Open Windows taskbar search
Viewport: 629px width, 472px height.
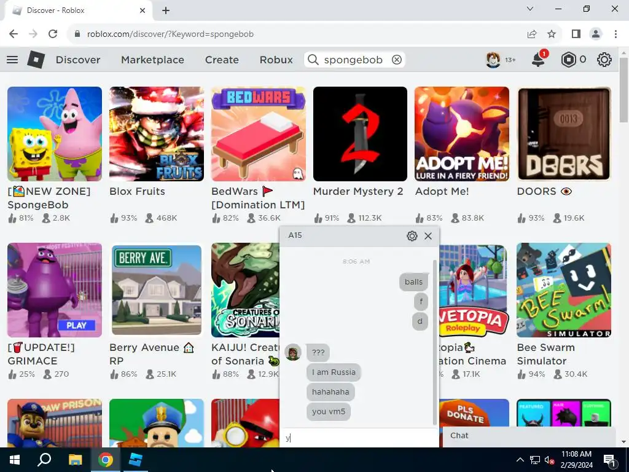click(x=44, y=460)
